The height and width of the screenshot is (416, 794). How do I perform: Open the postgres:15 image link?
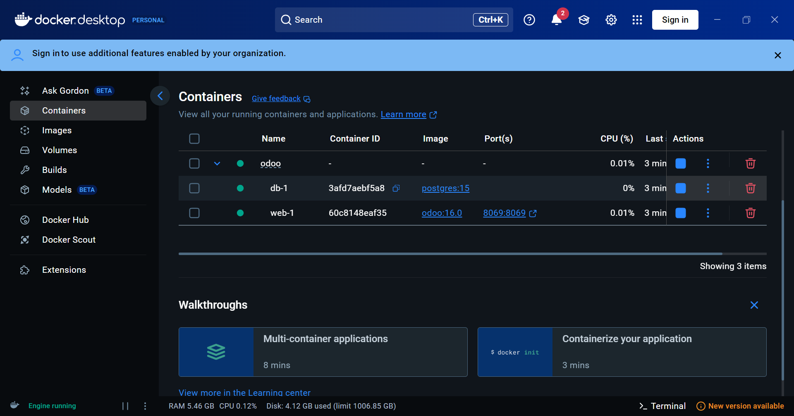pos(445,188)
